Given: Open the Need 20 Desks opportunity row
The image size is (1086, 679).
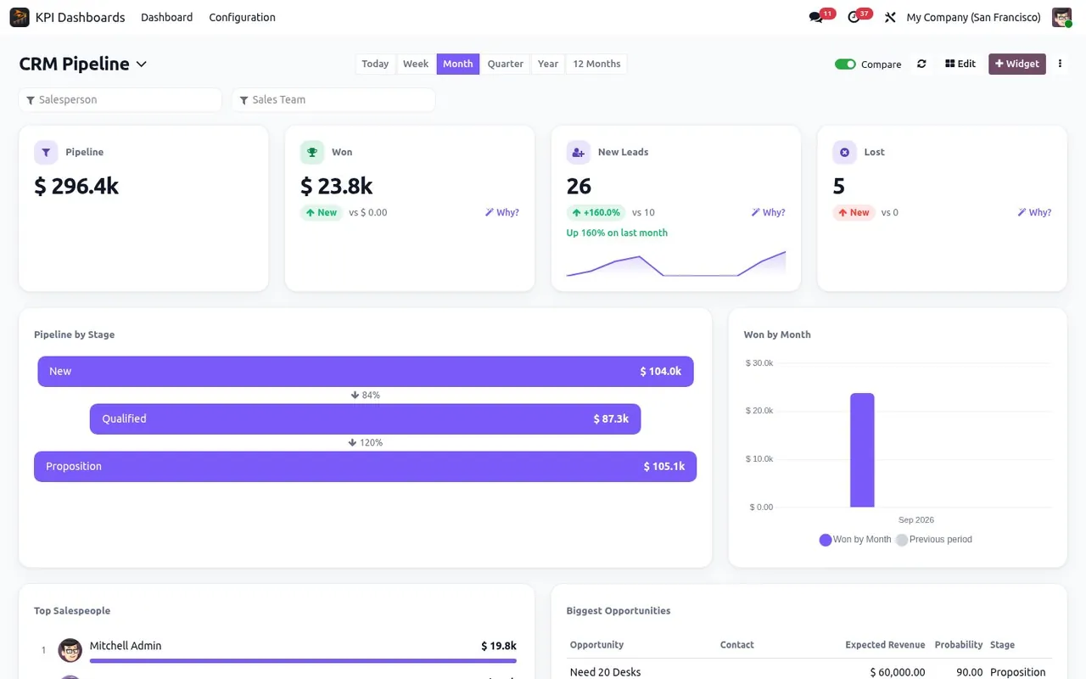Looking at the screenshot, I should pos(809,671).
